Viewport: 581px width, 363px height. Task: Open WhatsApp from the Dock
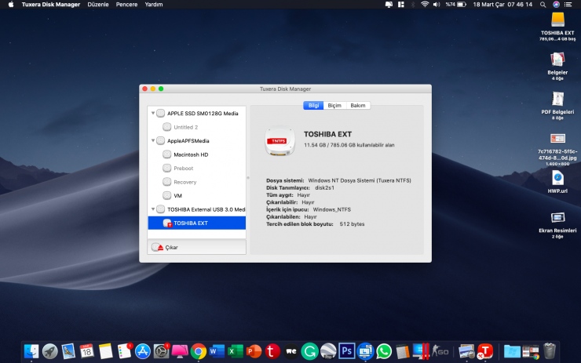384,351
